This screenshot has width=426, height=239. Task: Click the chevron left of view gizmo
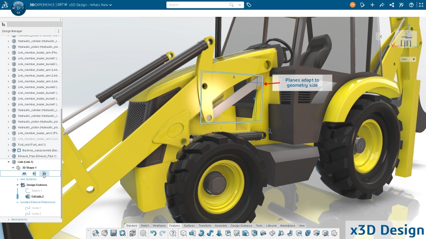click(x=381, y=37)
